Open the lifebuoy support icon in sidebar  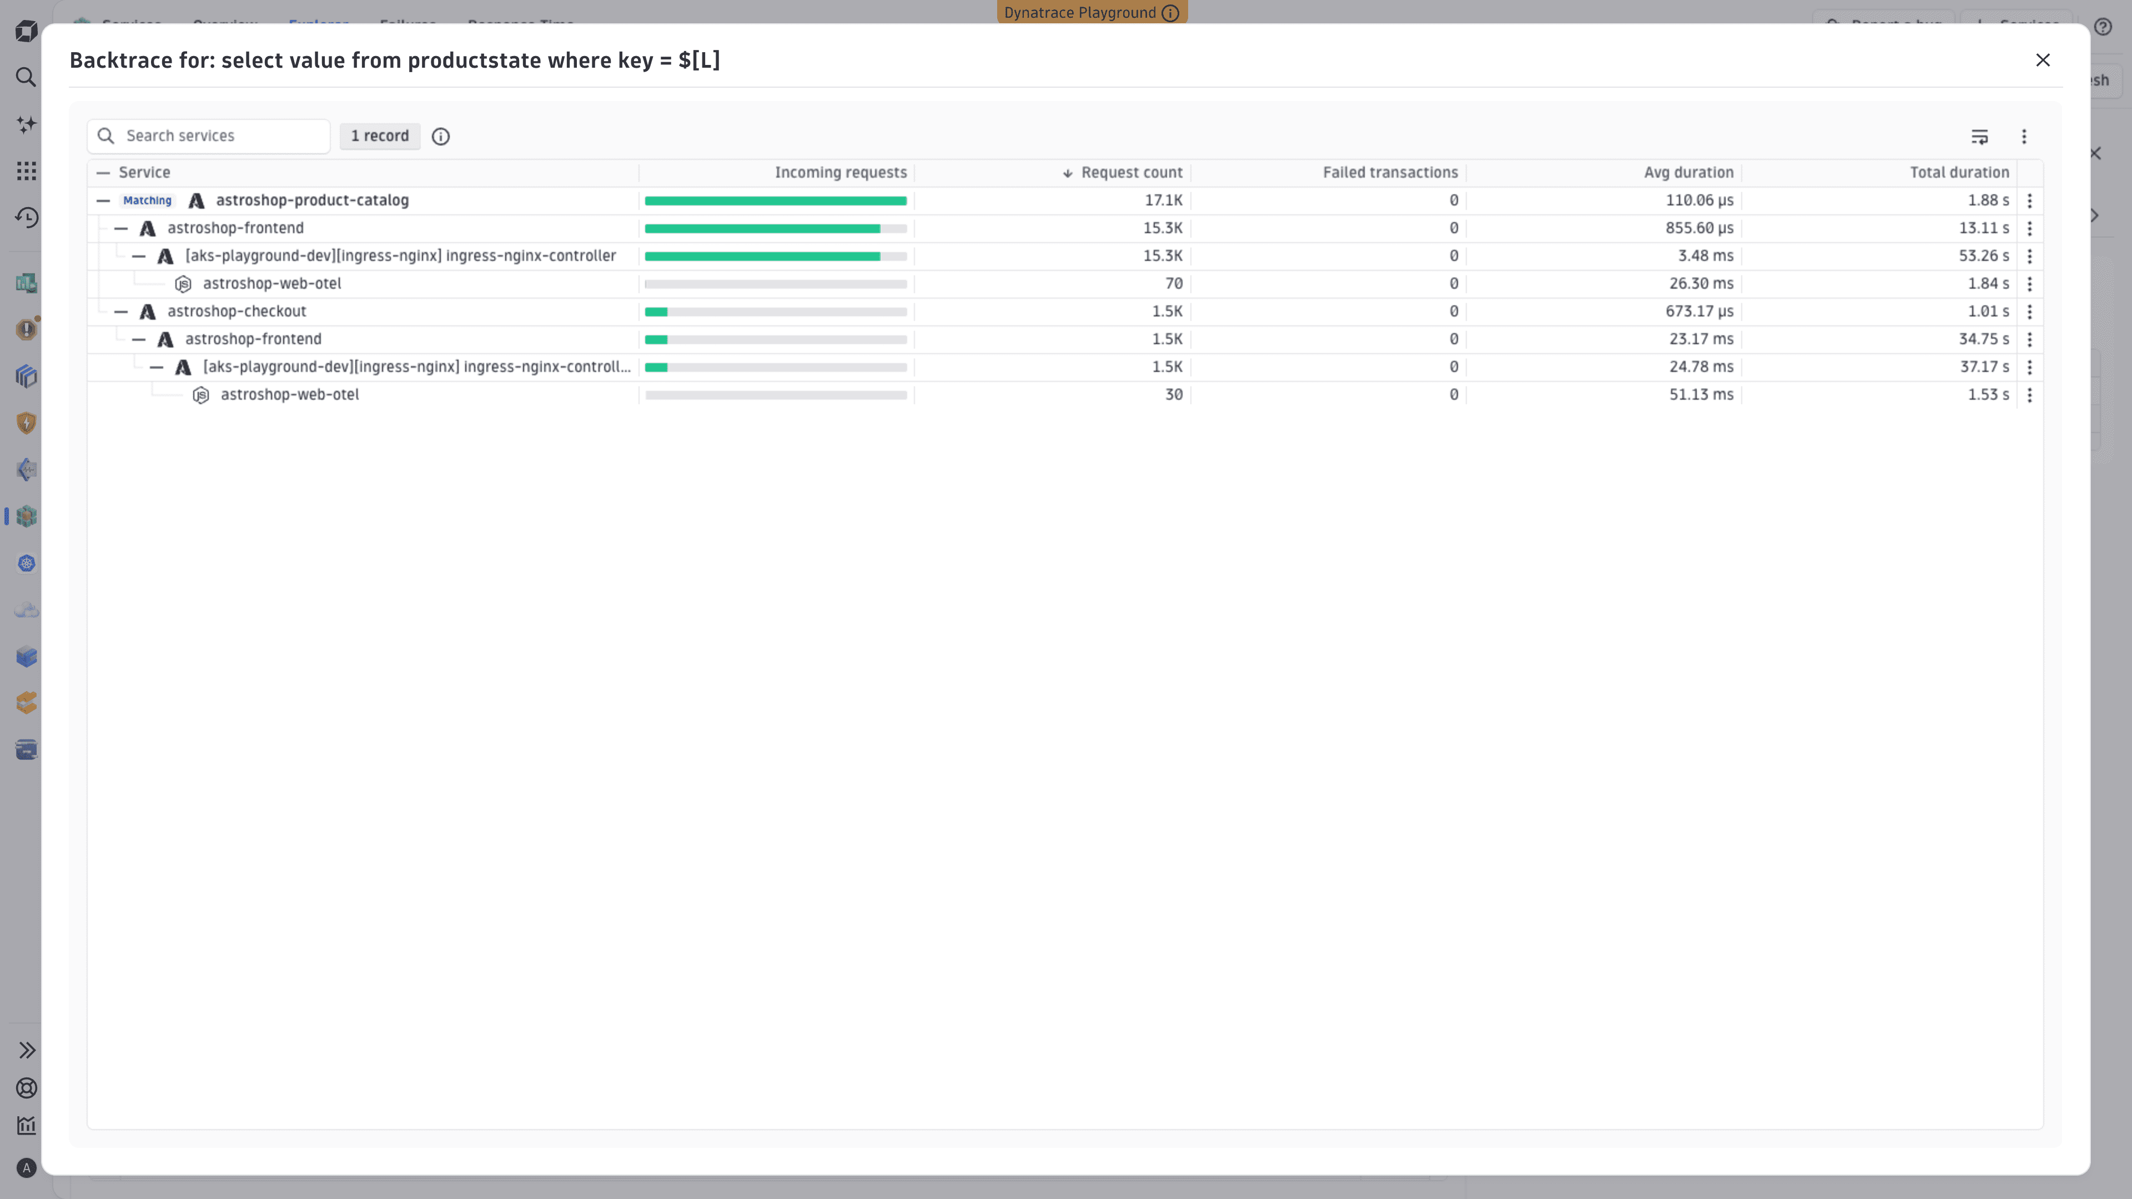(x=27, y=1088)
